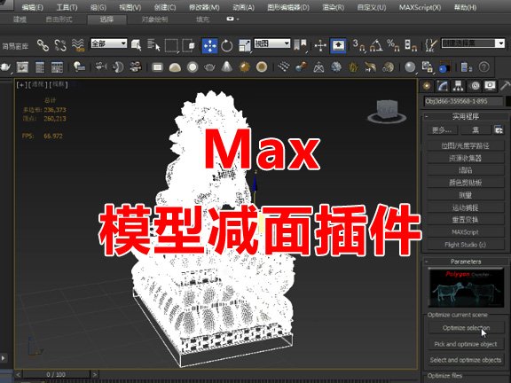This screenshot has height=383, width=511.
Task: Click the dome shape icon in lower toolbar
Action: (175, 67)
